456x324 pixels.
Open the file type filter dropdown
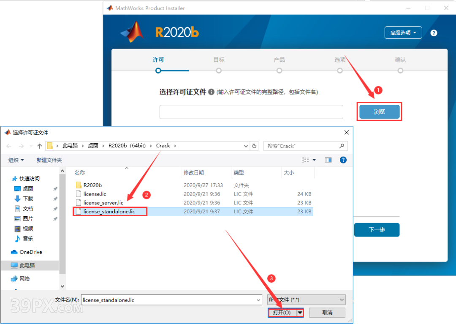pos(307,299)
